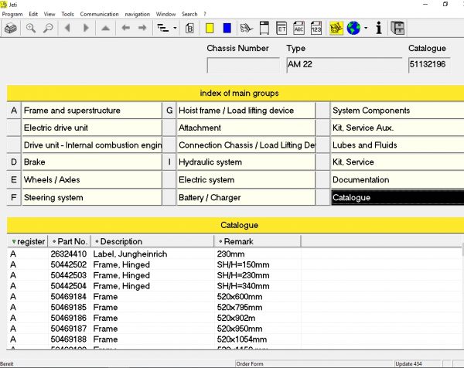Screen dimensions: 464x368
Task: Click the blank page icon beside forklift
Action: (264, 28)
